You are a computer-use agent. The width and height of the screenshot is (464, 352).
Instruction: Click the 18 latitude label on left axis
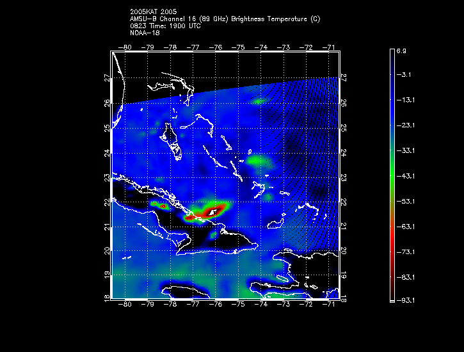[106, 298]
